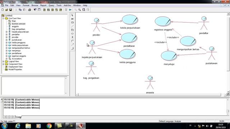Select the kepala perpustakaan actor in diagram
The width and height of the screenshot is (230, 129).
92,47
